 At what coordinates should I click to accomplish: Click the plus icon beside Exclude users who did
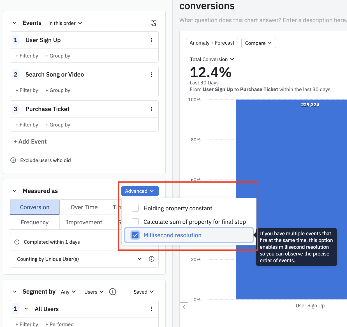13,160
